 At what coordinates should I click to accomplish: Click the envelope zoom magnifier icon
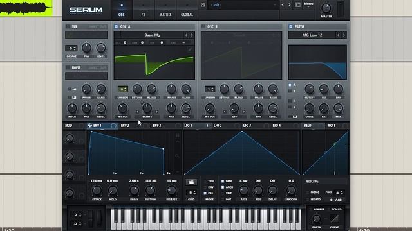pos(178,156)
